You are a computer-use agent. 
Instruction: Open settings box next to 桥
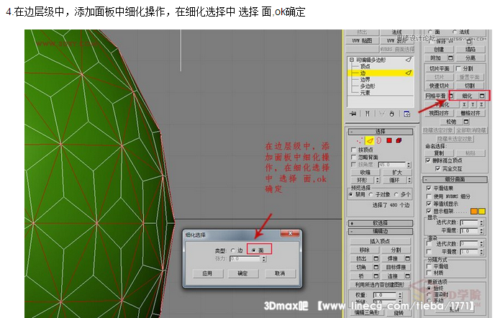coord(376,276)
